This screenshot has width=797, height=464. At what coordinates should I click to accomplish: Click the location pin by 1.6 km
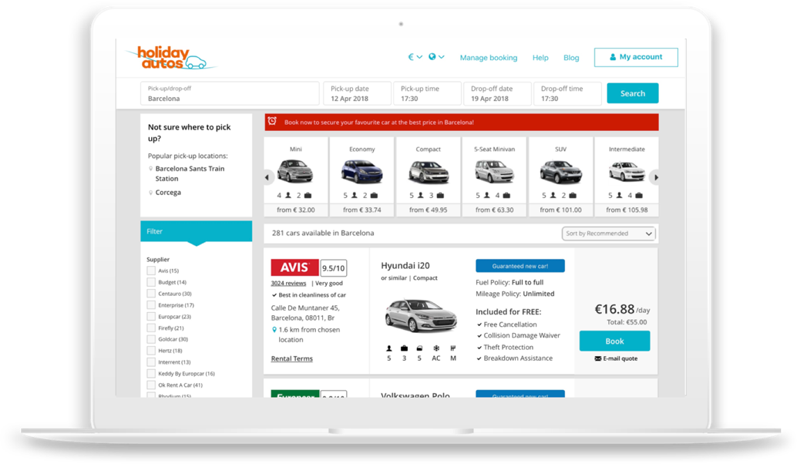pyautogui.click(x=274, y=330)
